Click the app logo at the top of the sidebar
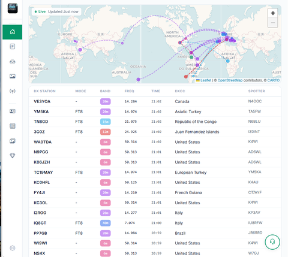 13,8
